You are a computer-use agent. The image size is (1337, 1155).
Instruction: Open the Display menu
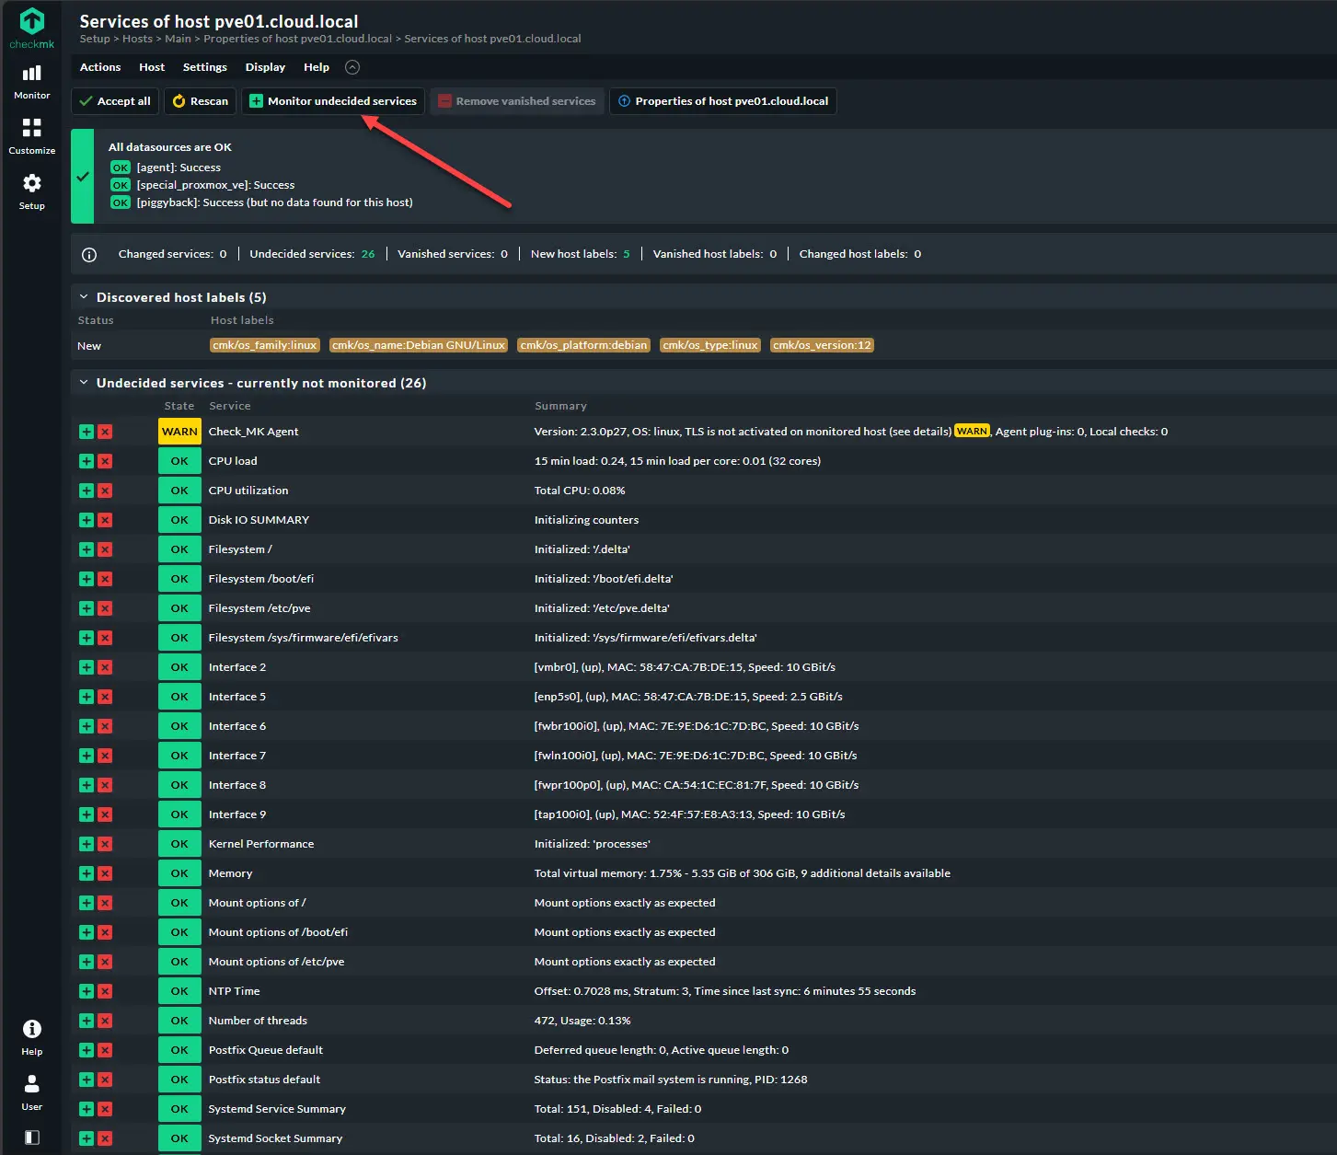pos(265,67)
